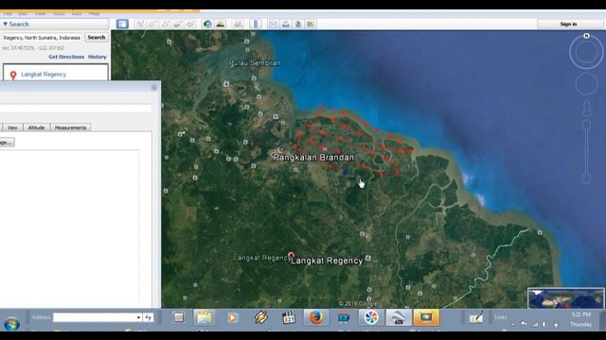Collapse the Search panel triangle
Image resolution: width=606 pixels, height=340 pixels.
click(x=6, y=24)
